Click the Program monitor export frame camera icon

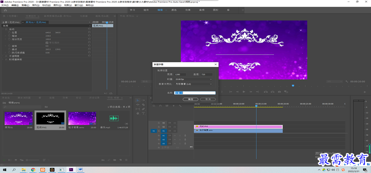279,91
